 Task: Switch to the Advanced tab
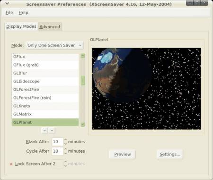(50, 27)
